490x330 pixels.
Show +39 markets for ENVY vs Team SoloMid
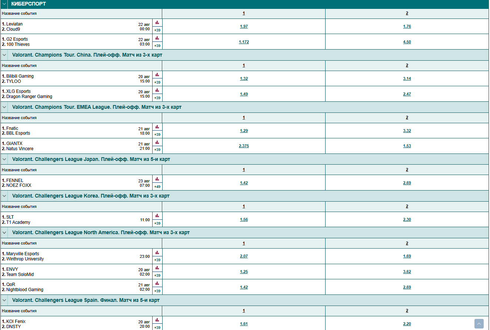[x=157, y=276]
